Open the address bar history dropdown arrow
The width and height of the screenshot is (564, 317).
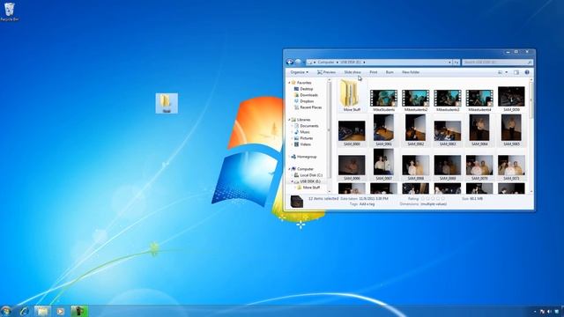tap(449, 63)
